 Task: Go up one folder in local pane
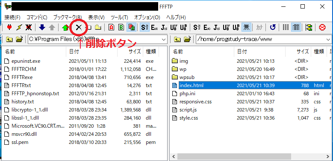tap(9, 39)
